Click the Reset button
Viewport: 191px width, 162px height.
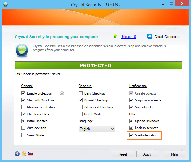[x=123, y=154]
